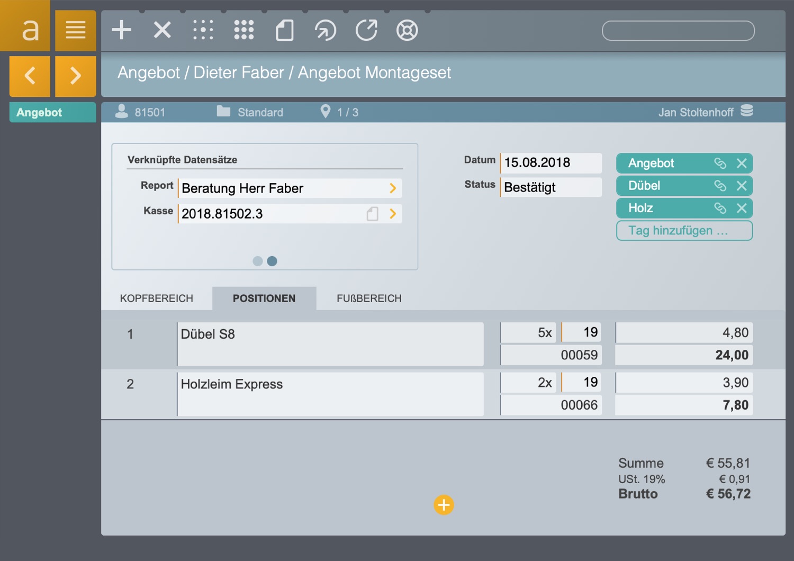Click the link icon on the Angebot tag
This screenshot has width=794, height=561.
[720, 164]
